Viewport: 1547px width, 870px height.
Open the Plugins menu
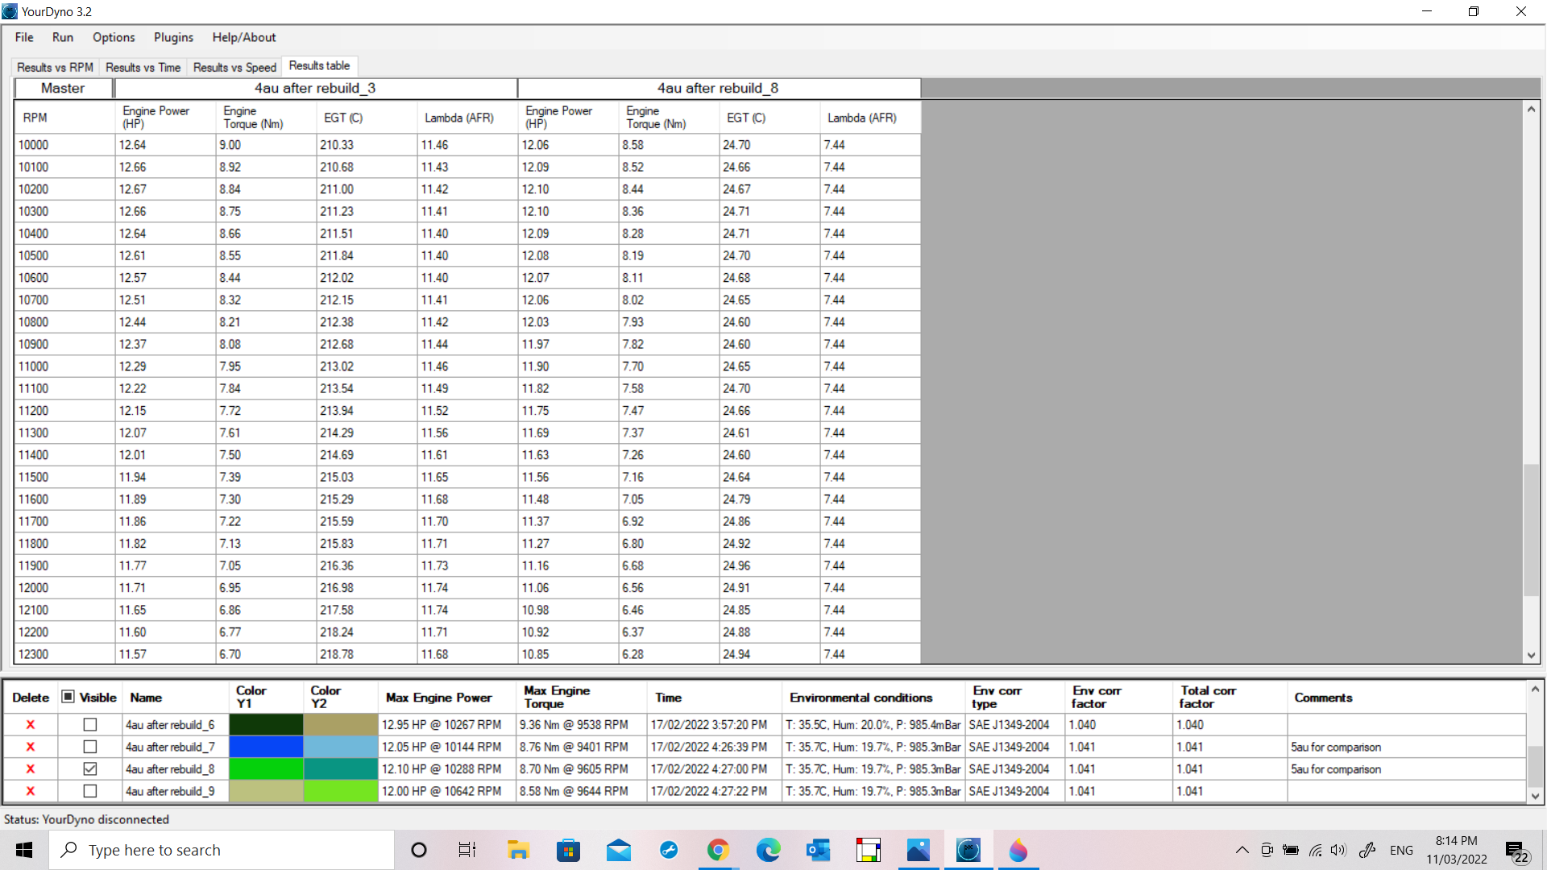pos(173,37)
